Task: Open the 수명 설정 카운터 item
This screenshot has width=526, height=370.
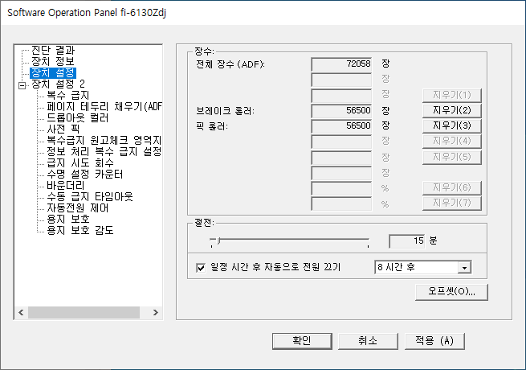Action: click(85, 174)
